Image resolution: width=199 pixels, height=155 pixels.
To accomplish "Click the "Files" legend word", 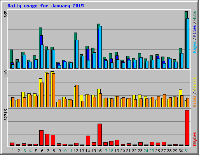I will 195,31.
